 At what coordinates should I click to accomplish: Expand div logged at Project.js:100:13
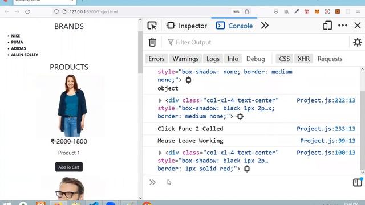(160, 153)
